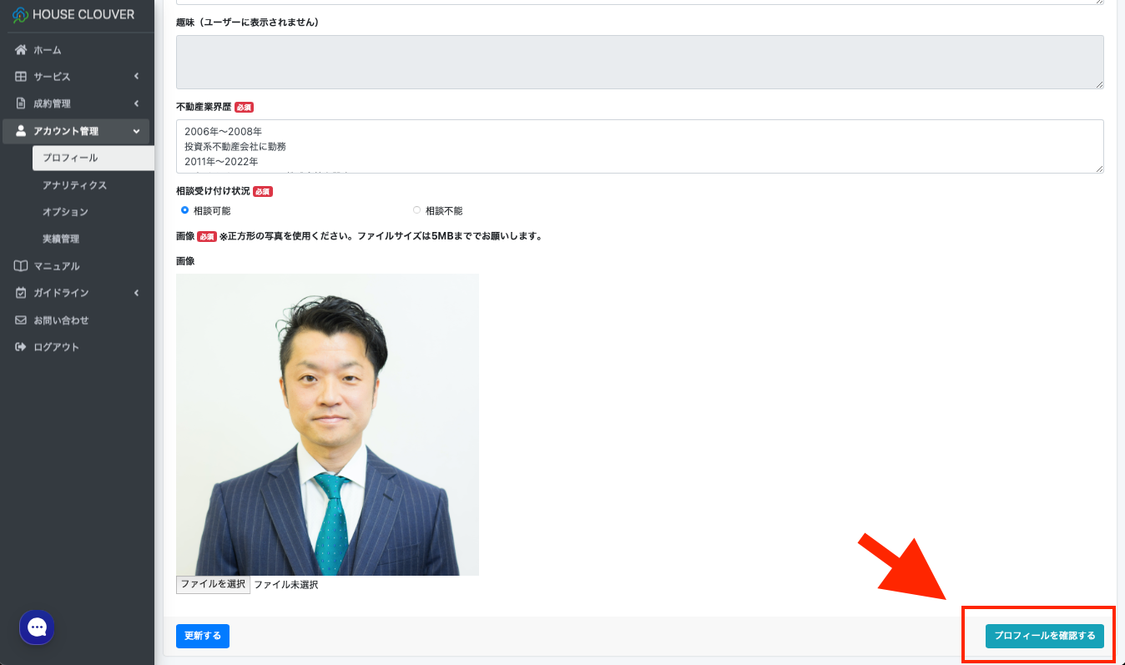Open the オプション menu item
This screenshot has width=1125, height=665.
click(65, 212)
